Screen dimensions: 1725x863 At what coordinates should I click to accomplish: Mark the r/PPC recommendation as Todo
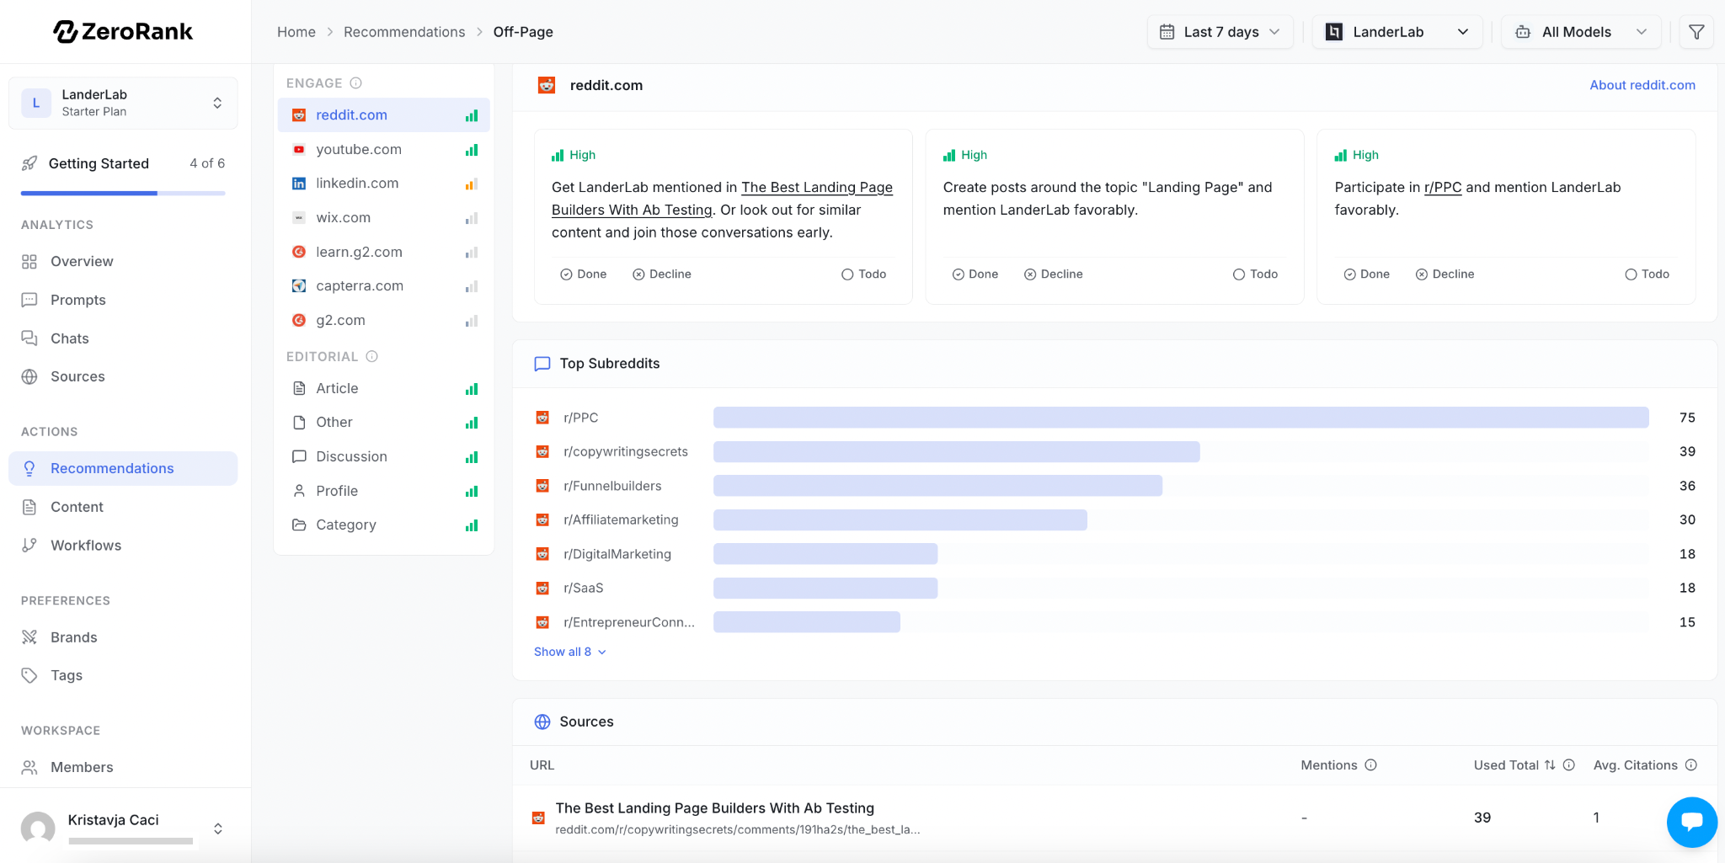(x=1647, y=274)
